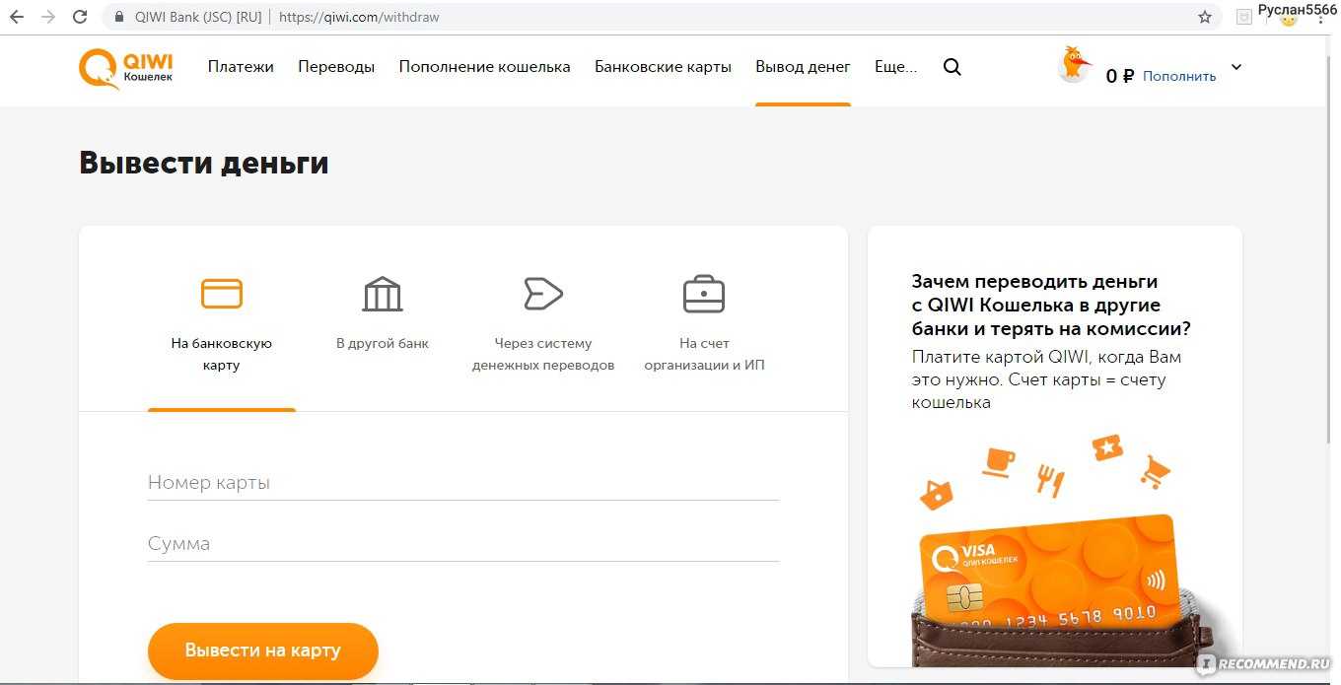Select the briefcase organization account icon
The height and width of the screenshot is (685, 1341).
point(704,294)
